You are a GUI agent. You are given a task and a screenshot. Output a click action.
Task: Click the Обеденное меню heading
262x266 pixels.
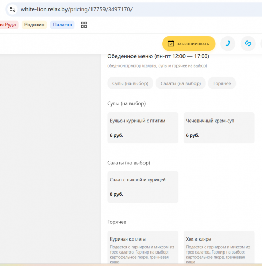click(x=158, y=56)
